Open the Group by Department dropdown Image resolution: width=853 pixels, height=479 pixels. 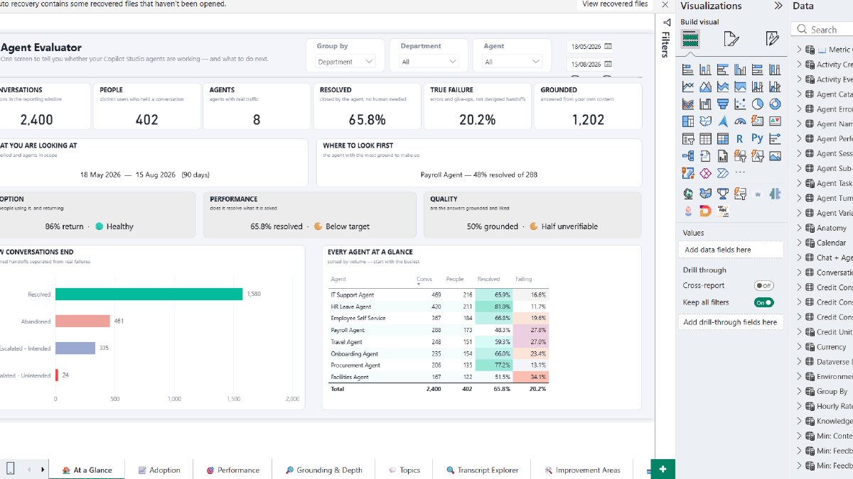(345, 62)
